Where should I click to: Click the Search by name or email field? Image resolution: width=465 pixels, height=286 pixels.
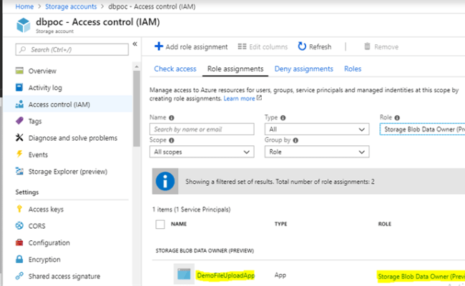(202, 129)
